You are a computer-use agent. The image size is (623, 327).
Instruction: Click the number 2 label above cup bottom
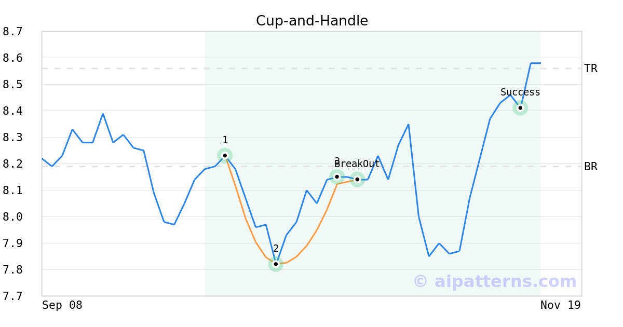tap(276, 249)
